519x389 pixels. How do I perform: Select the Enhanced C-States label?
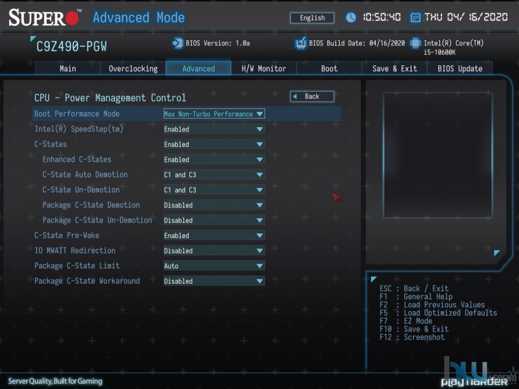pyautogui.click(x=77, y=159)
